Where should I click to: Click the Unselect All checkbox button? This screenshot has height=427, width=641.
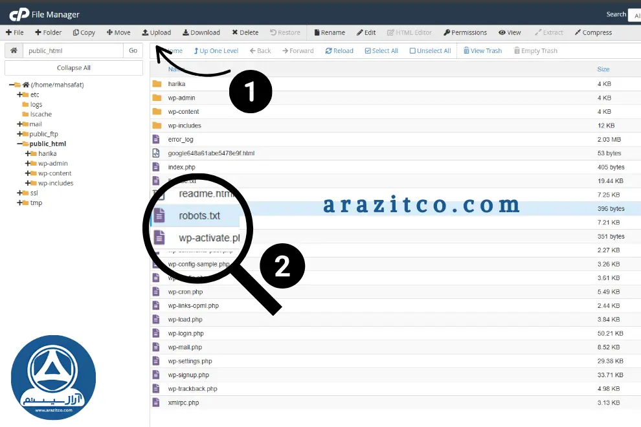(x=430, y=51)
